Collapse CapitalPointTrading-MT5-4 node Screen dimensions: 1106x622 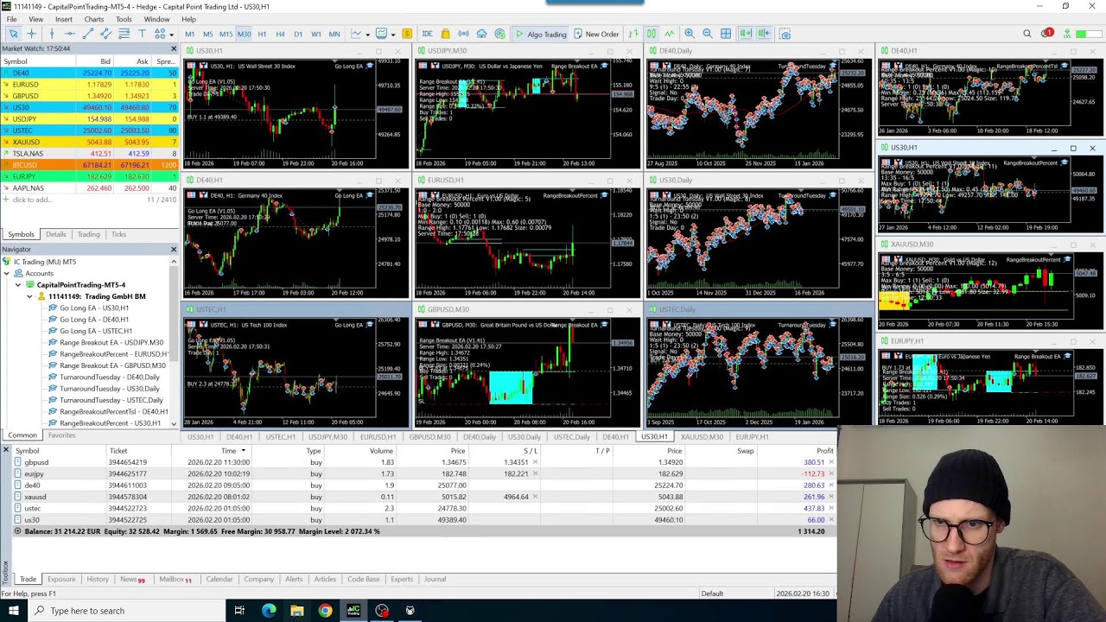click(x=18, y=284)
